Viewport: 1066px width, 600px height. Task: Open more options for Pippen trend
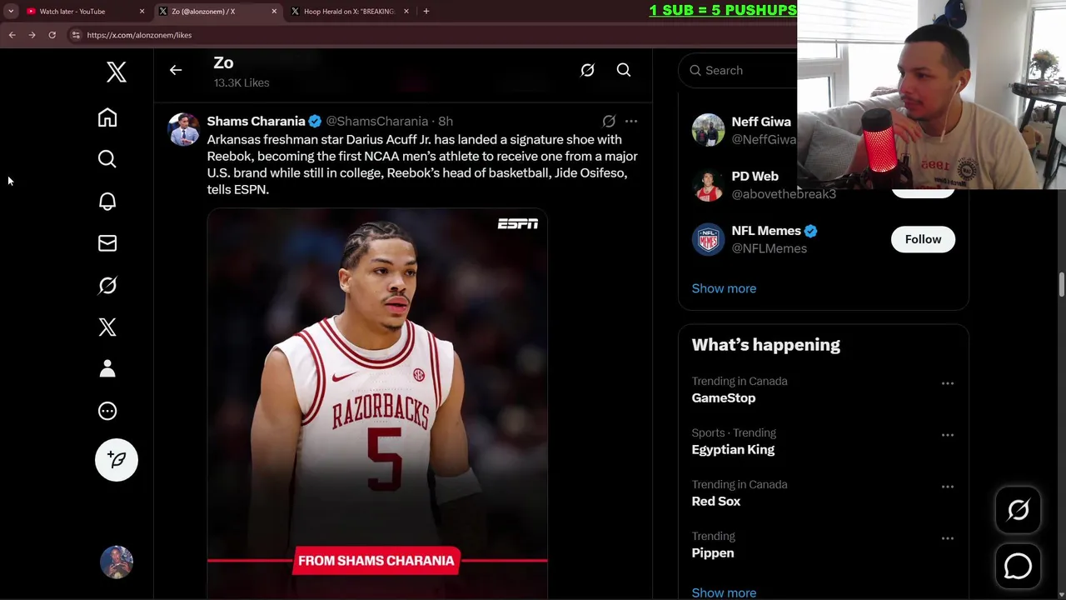[948, 538]
